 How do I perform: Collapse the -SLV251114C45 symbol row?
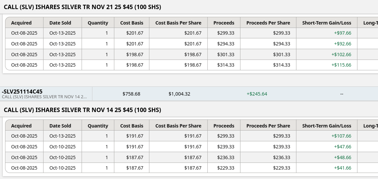point(22,92)
